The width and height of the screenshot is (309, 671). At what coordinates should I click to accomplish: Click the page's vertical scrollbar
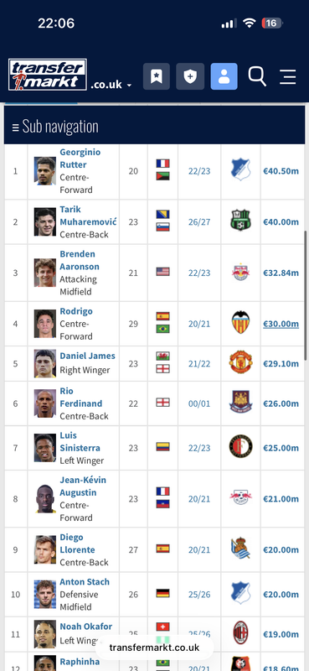tap(306, 295)
